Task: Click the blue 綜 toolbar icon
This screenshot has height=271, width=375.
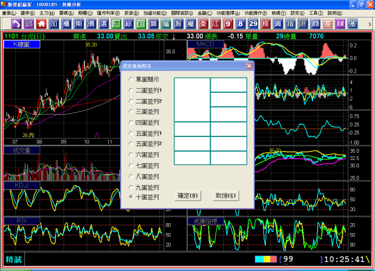Action: [128, 24]
